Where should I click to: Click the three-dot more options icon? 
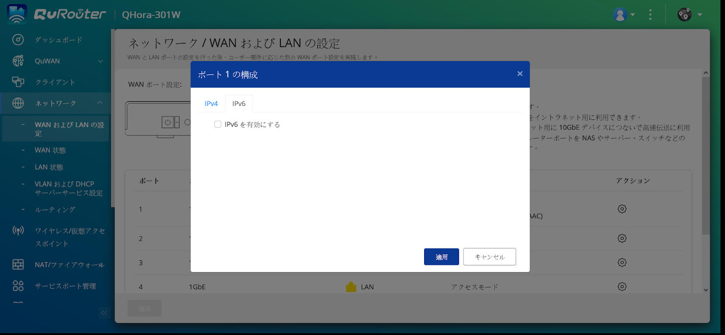[x=650, y=14]
